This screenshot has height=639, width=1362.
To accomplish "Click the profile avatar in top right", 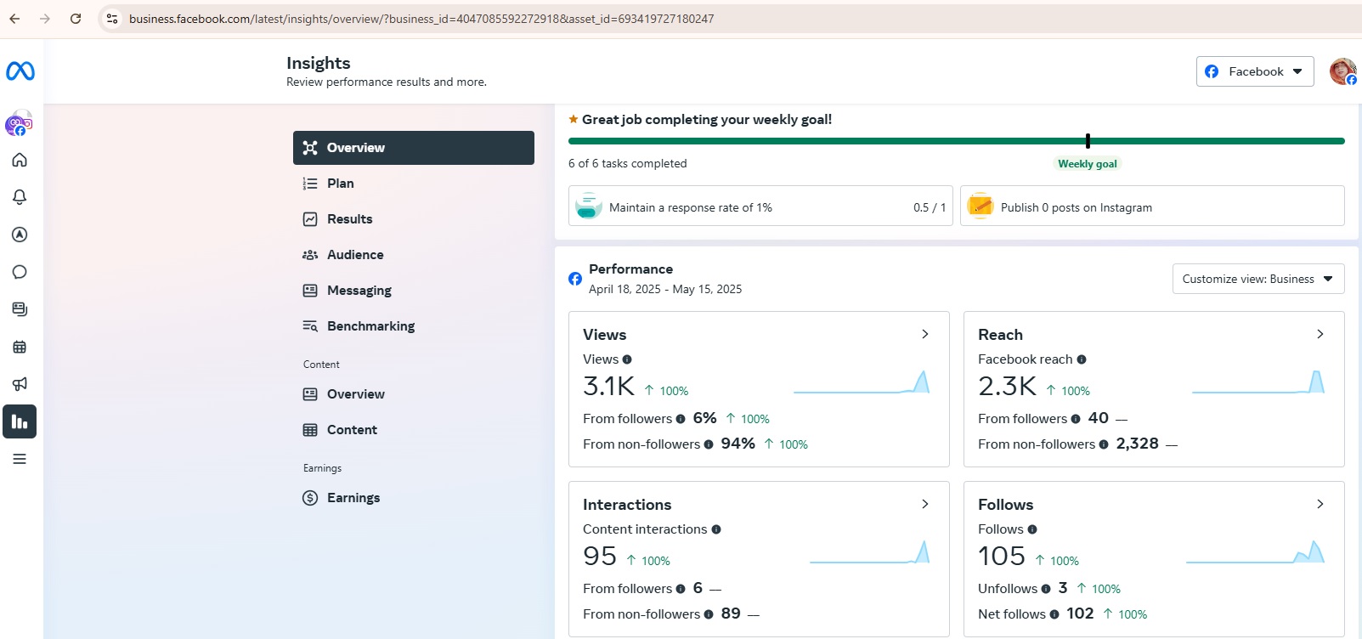I will (1342, 71).
